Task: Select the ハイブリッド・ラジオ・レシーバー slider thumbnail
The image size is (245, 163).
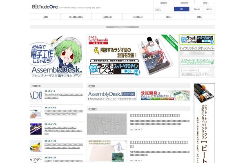Action: click(x=197, y=51)
